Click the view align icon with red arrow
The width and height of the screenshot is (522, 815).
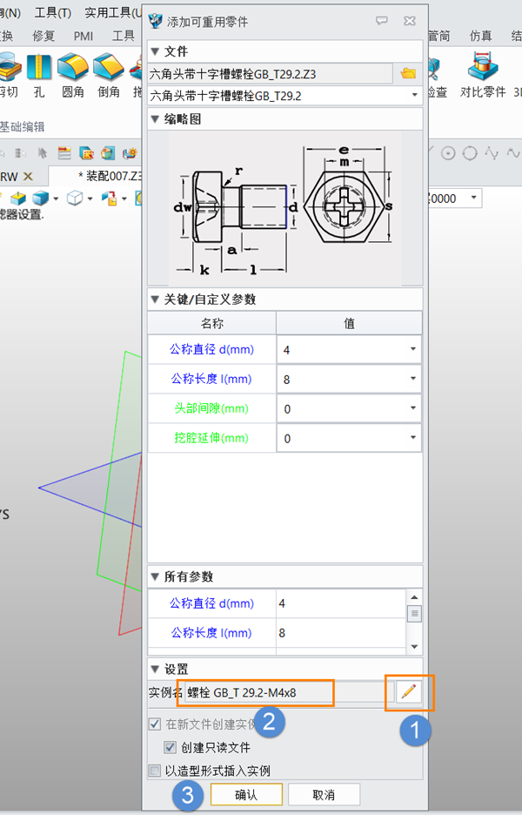tap(109, 198)
